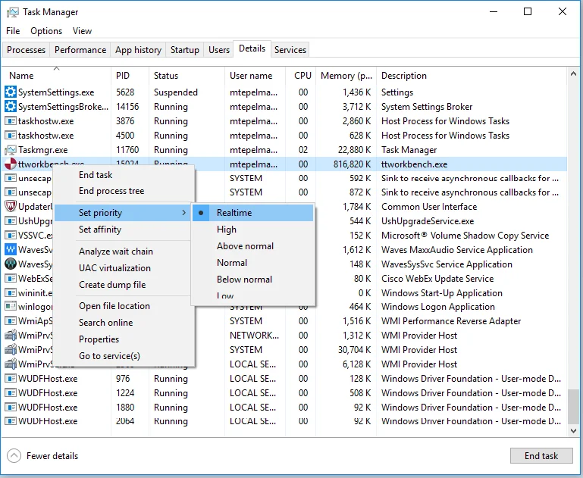Click the wininit.exe process icon
The image size is (583, 478).
coord(11,292)
